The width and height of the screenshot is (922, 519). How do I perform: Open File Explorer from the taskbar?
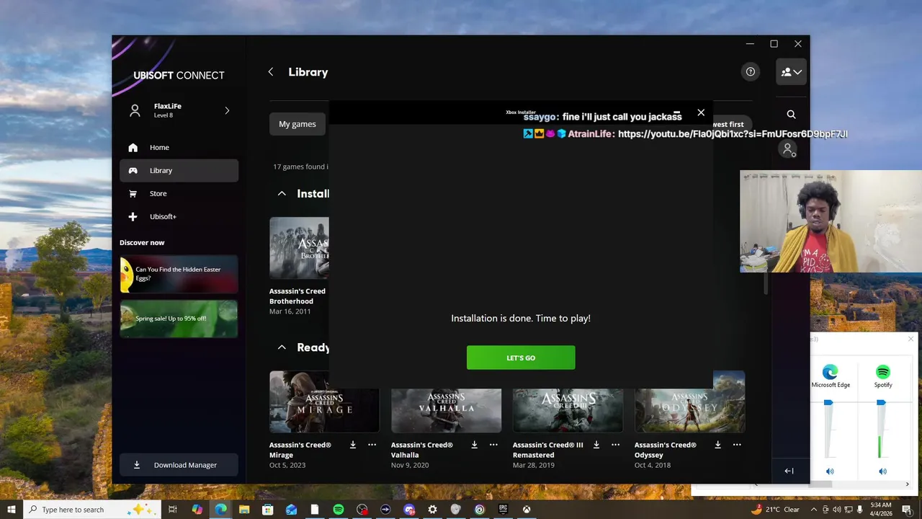(244, 510)
